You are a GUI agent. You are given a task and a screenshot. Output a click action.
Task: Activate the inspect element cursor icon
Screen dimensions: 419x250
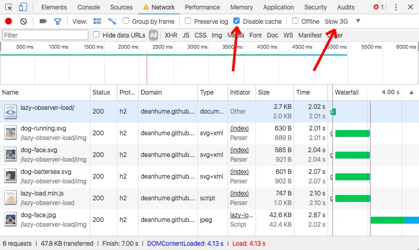click(x=8, y=7)
